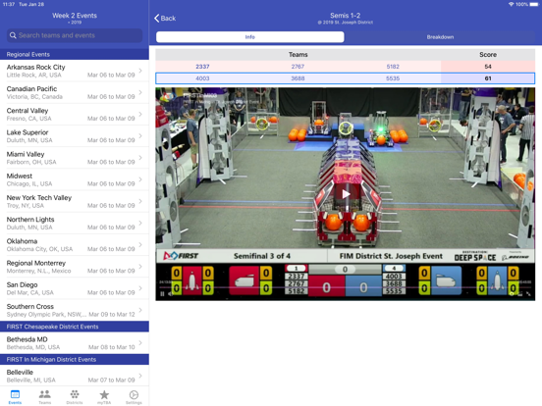
Task: Seek on the video progress bar
Action: pyautogui.click(x=346, y=287)
